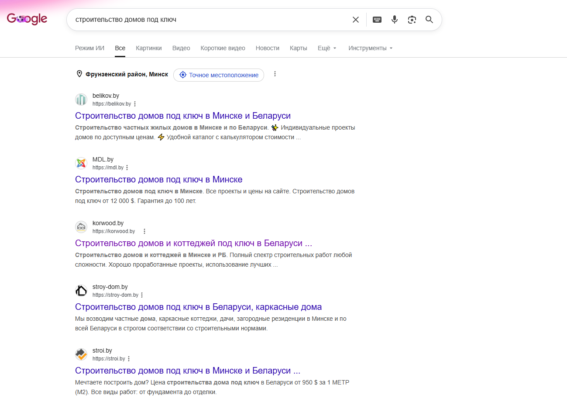Click the Точное местоположение button
The width and height of the screenshot is (567, 398).
(x=219, y=75)
